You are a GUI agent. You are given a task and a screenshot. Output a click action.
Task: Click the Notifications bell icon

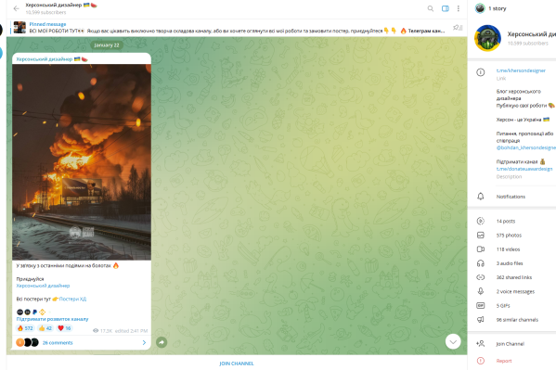pyautogui.click(x=481, y=197)
